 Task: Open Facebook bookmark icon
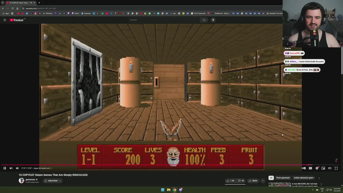[27, 13]
